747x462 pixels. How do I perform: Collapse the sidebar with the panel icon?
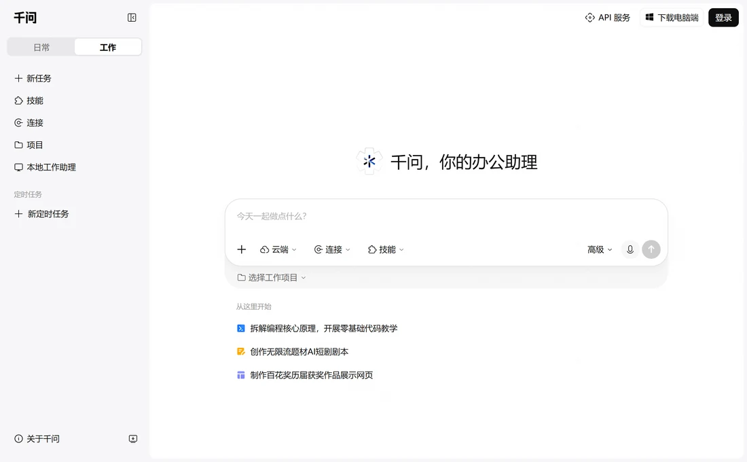click(x=132, y=18)
